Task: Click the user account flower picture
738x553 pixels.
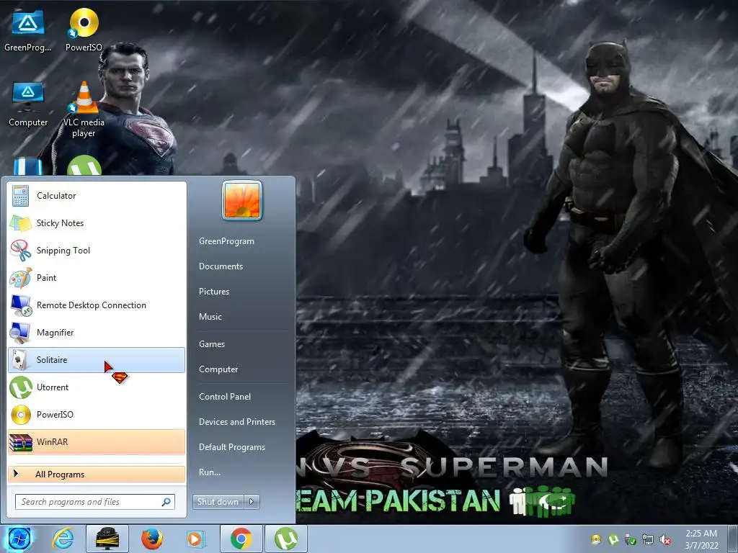Action: point(242,200)
